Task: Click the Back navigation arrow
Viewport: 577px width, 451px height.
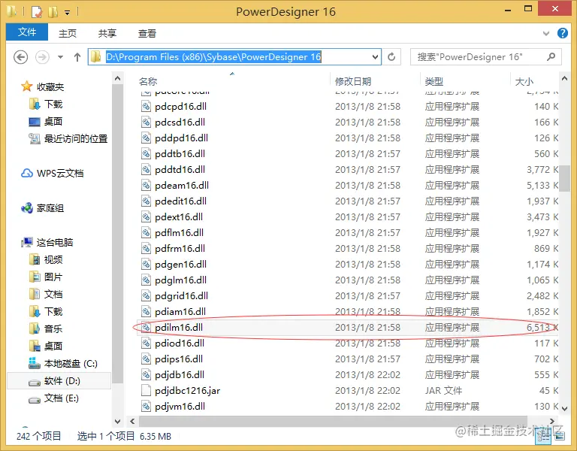Action: click(x=20, y=57)
